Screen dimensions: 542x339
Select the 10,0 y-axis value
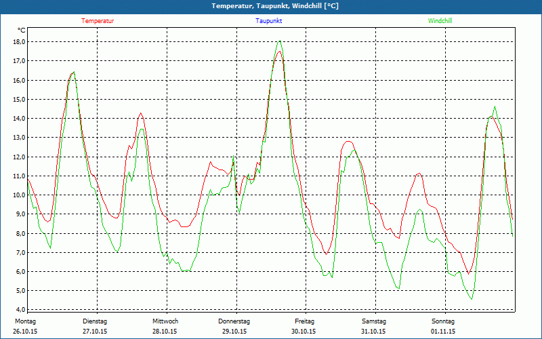20,195
